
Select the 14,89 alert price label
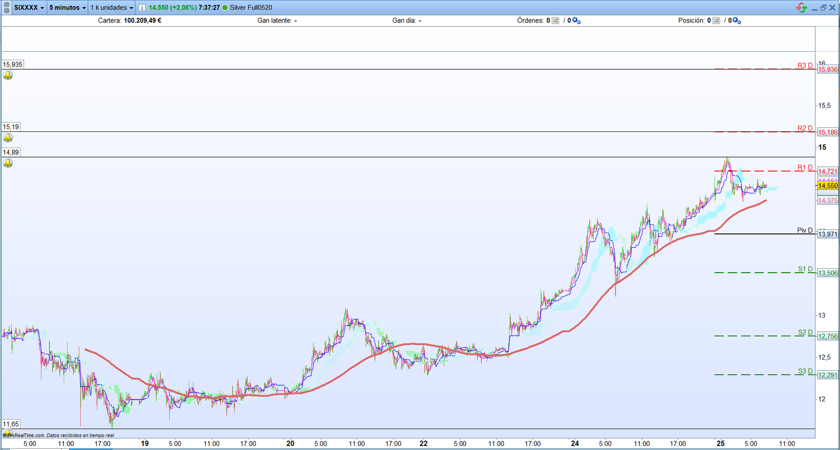coord(11,152)
